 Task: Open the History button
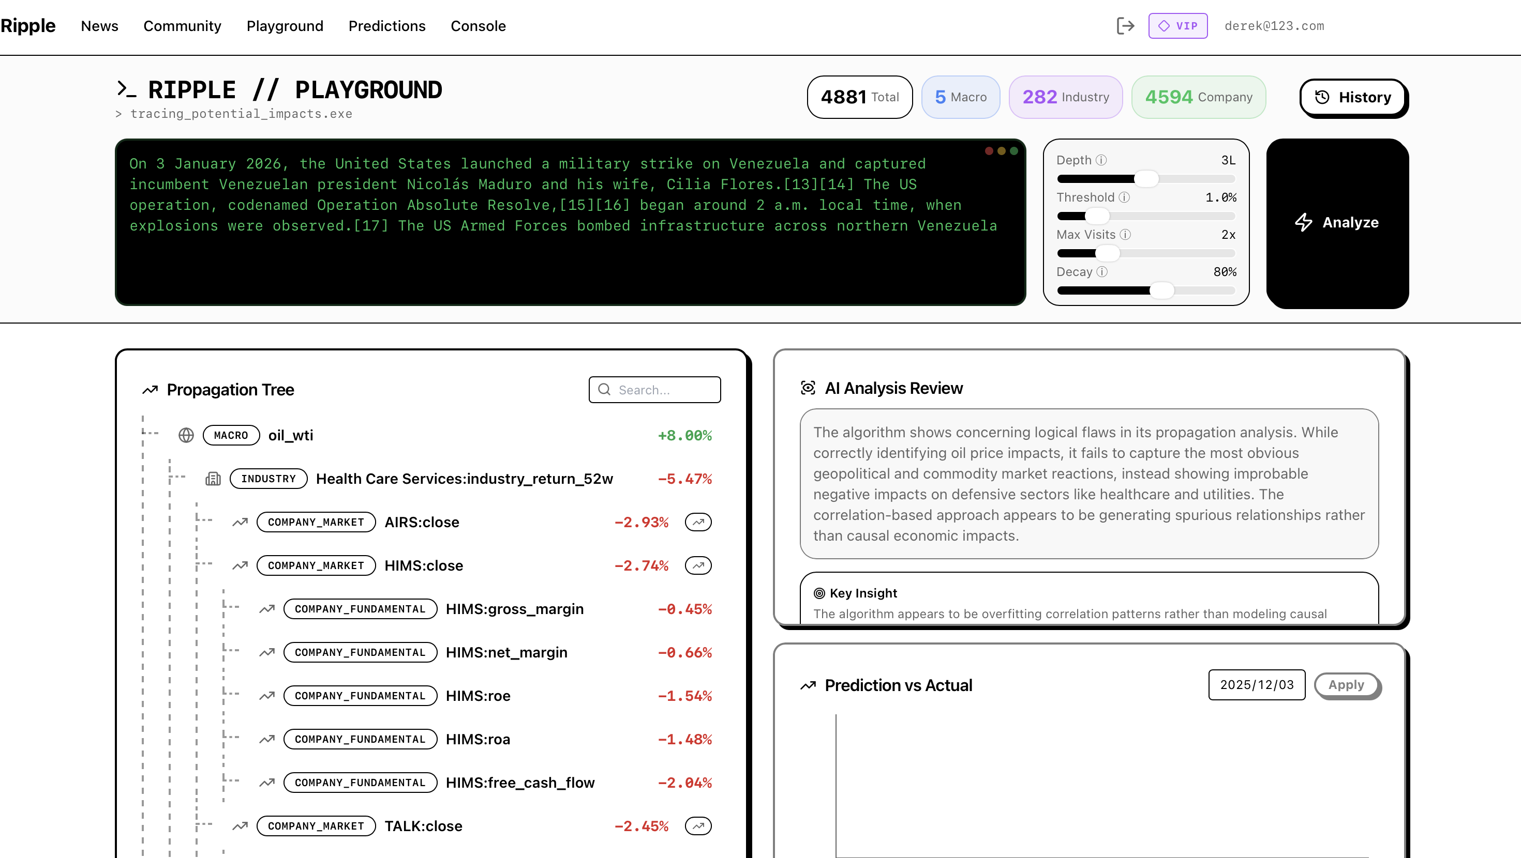(1353, 97)
